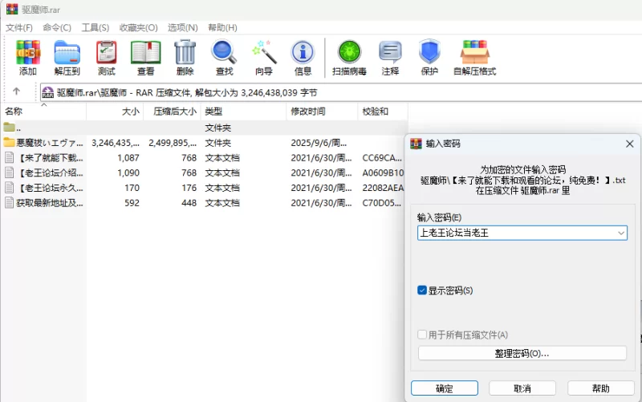This screenshot has height=402, width=642.
Task: Expand the password combo box dropdown arrow
Action: point(621,233)
